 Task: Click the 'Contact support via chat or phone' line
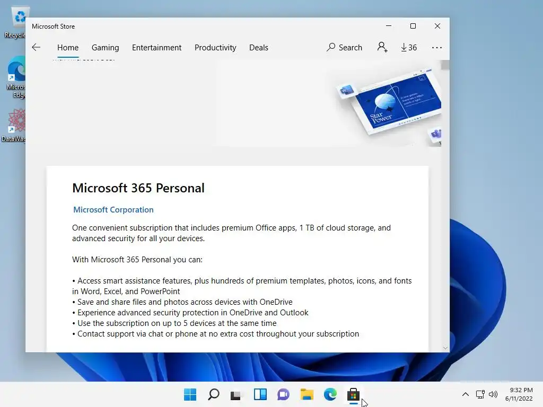[x=216, y=334]
